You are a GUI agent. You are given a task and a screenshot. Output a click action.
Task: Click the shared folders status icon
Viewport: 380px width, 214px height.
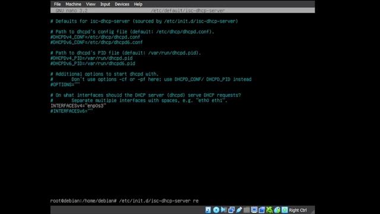click(246, 210)
